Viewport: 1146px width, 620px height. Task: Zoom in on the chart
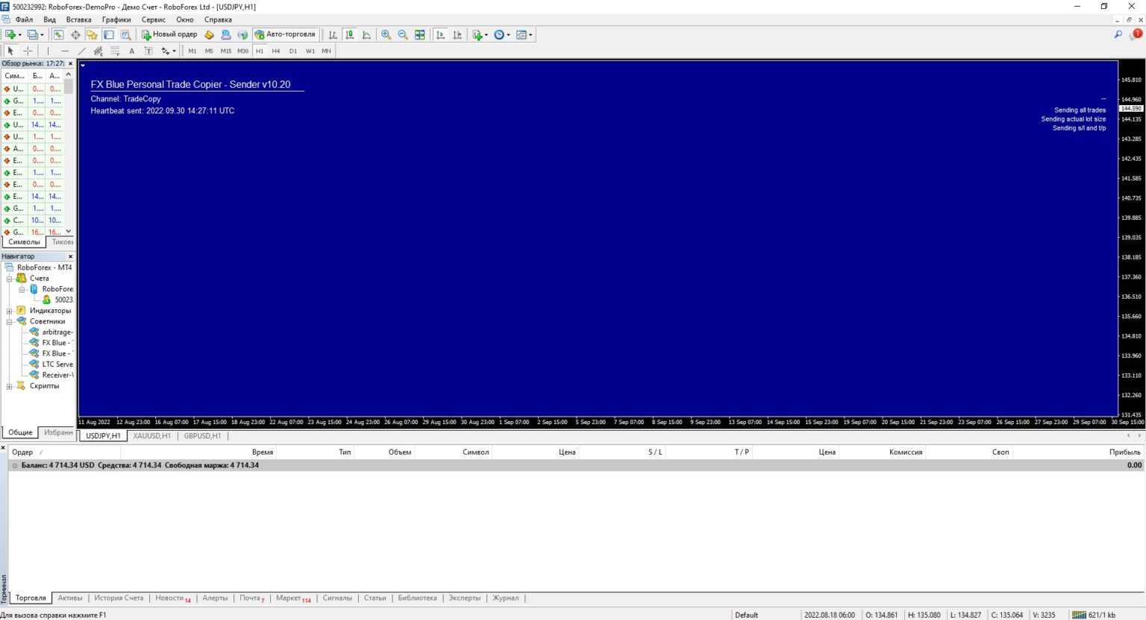385,34
